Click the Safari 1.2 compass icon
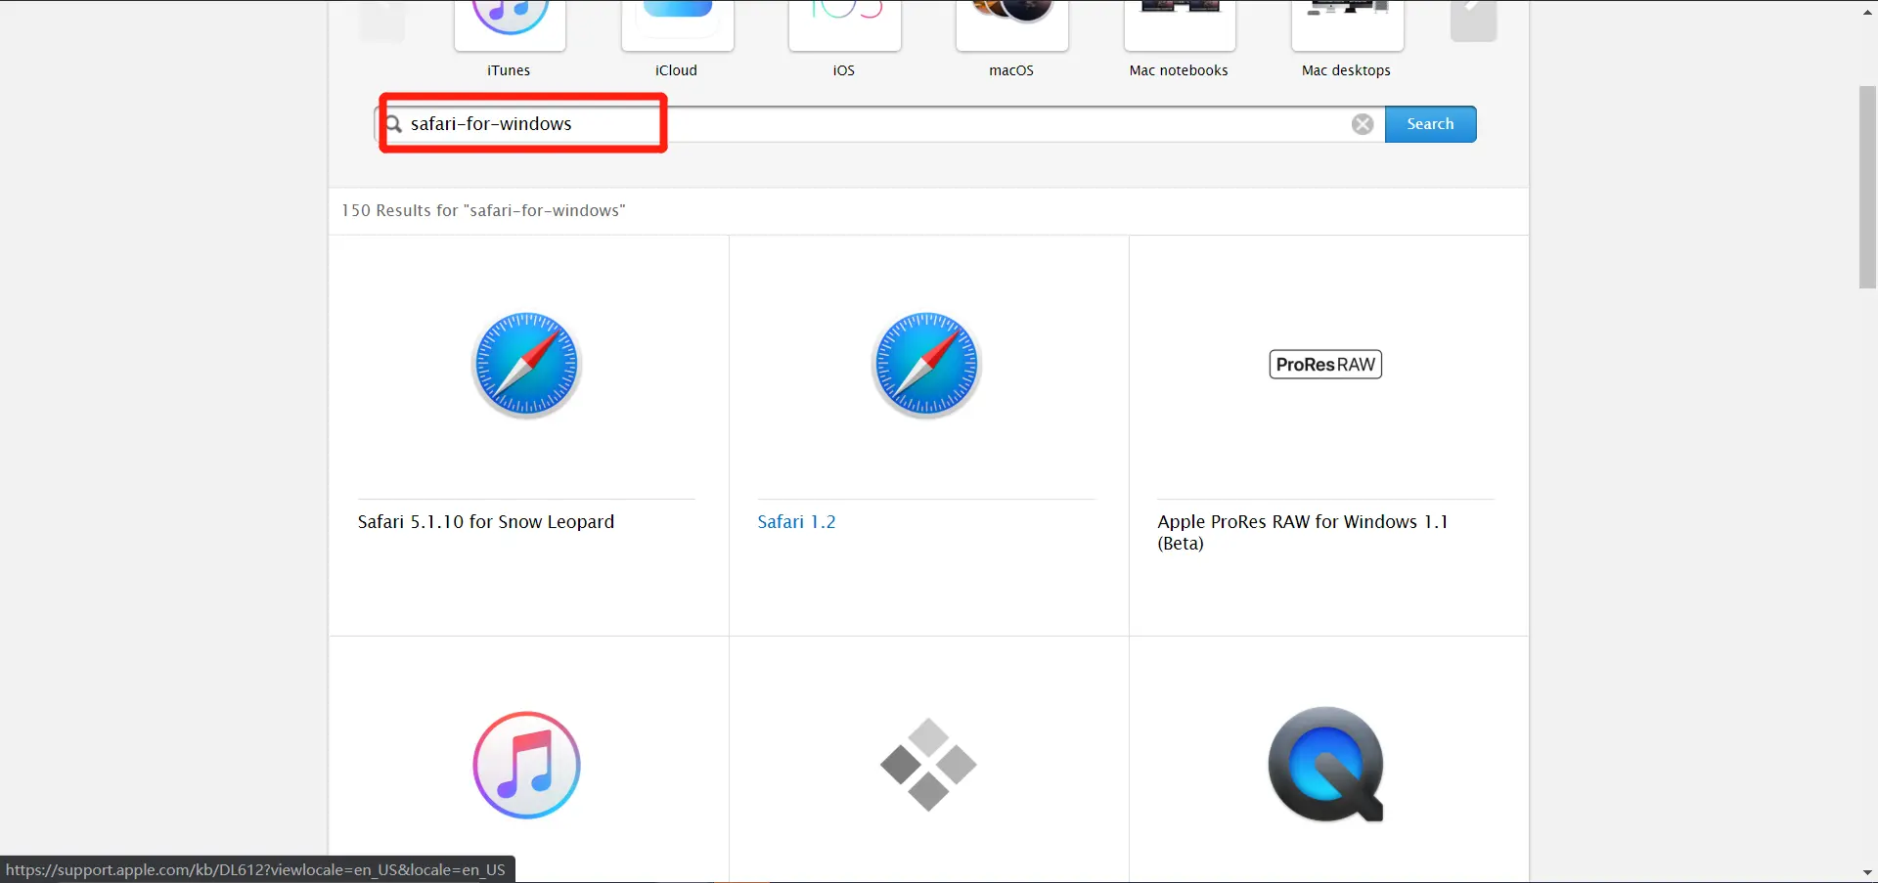The image size is (1878, 883). click(926, 365)
